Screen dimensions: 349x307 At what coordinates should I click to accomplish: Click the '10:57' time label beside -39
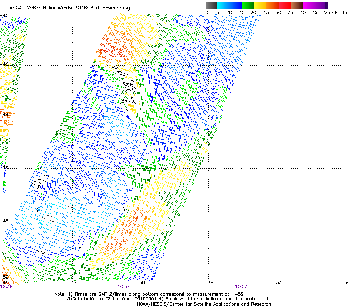click(124, 287)
